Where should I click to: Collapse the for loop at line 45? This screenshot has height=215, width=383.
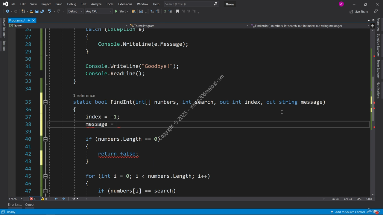pyautogui.click(x=45, y=176)
